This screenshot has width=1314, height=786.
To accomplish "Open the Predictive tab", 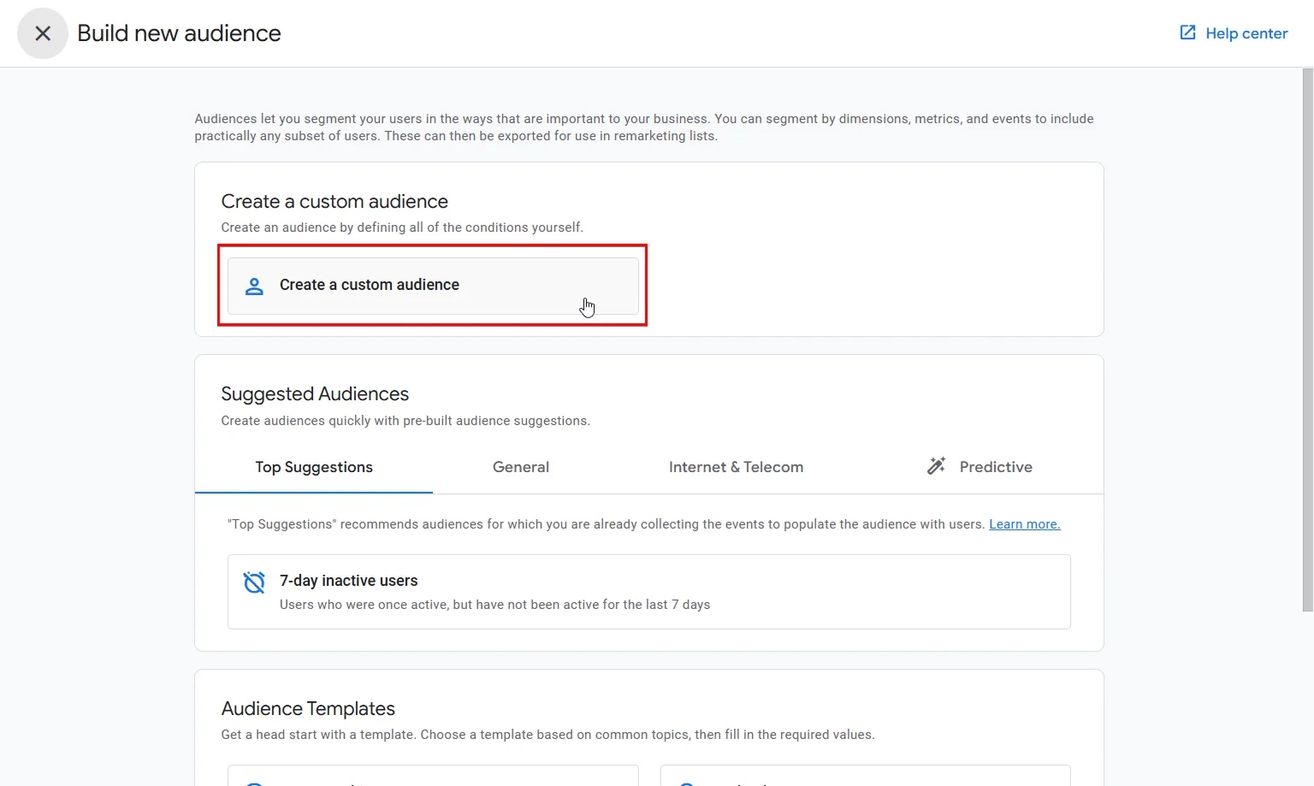I will [980, 467].
